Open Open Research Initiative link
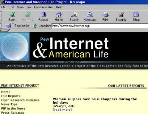The width and height of the screenshot is (148, 114). pyautogui.click(x=20, y=100)
